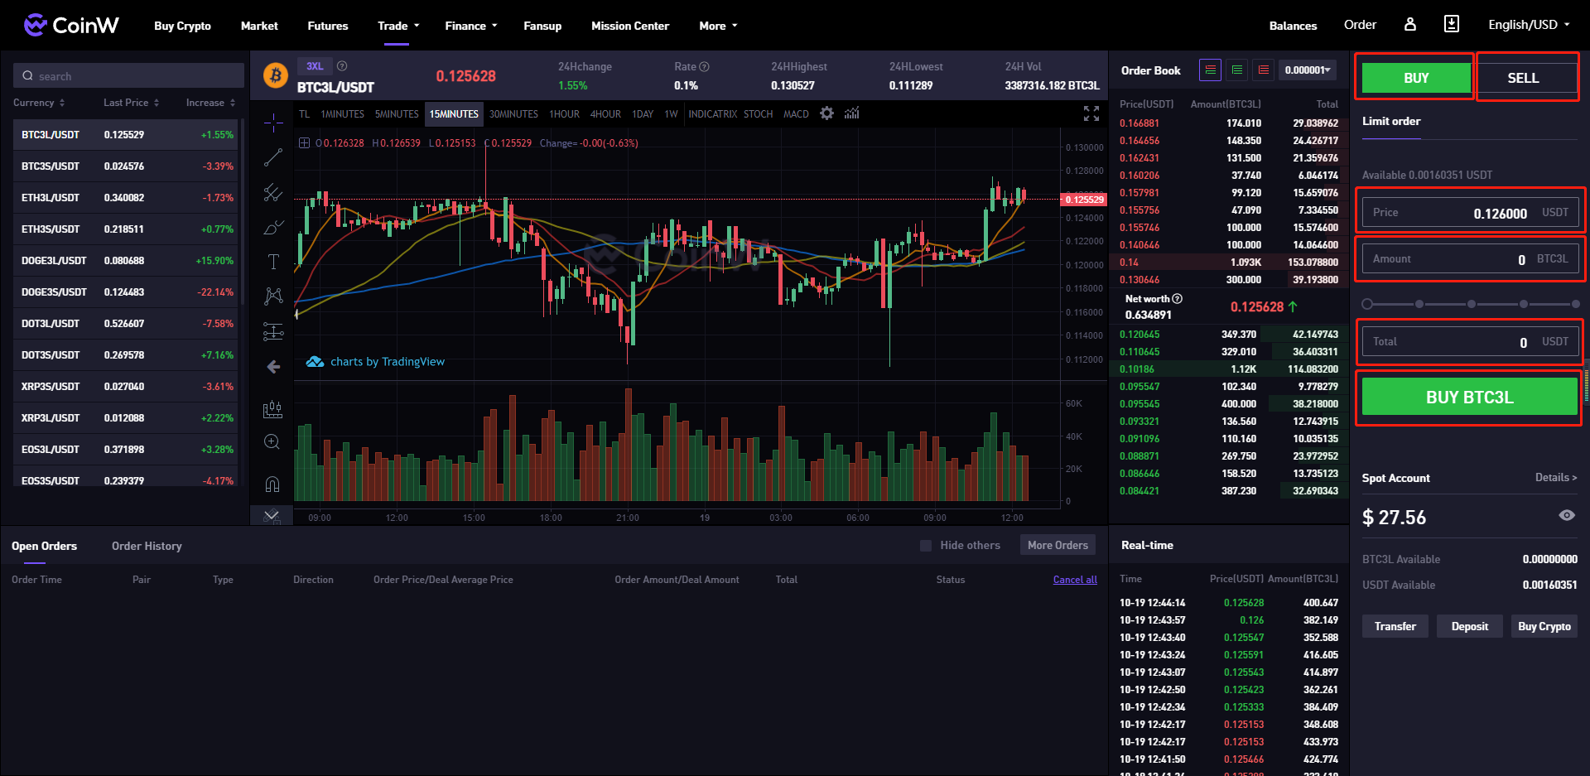Click the Amount BTC3L input field
Screen dimensions: 1590x776
pyautogui.click(x=1470, y=259)
